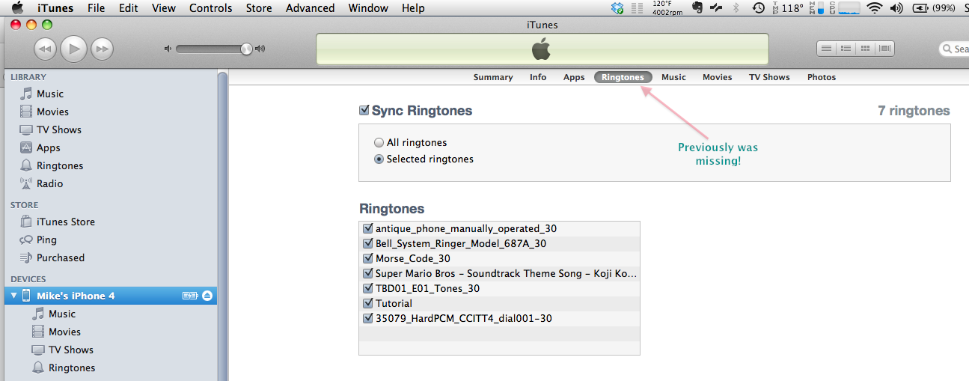Viewport: 969px width, 381px height.
Task: Open Ping in the sidebar
Action: [38, 240]
